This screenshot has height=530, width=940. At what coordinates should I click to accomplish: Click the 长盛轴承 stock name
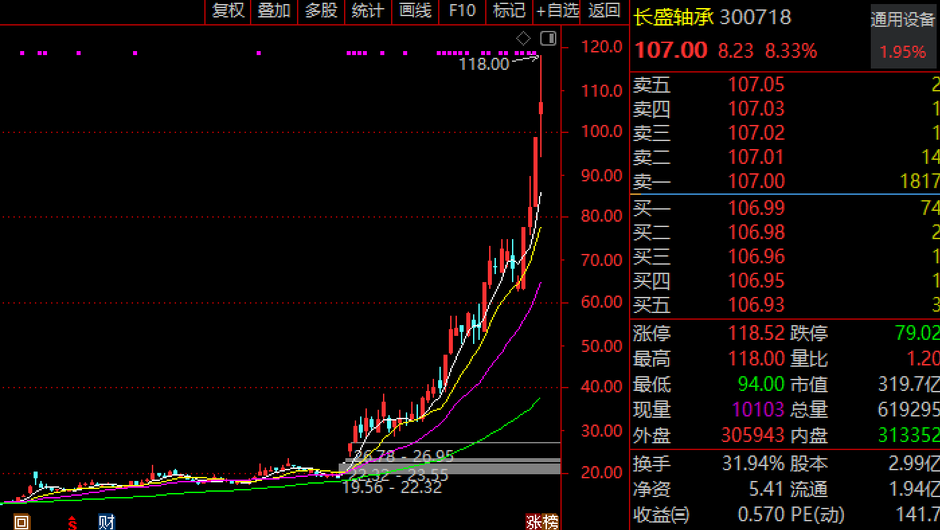673,17
